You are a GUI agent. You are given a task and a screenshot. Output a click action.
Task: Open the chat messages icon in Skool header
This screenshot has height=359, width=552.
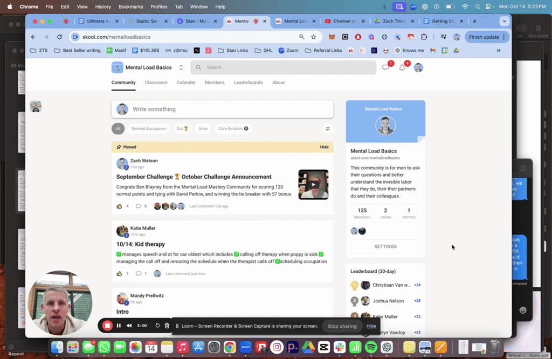pos(386,67)
